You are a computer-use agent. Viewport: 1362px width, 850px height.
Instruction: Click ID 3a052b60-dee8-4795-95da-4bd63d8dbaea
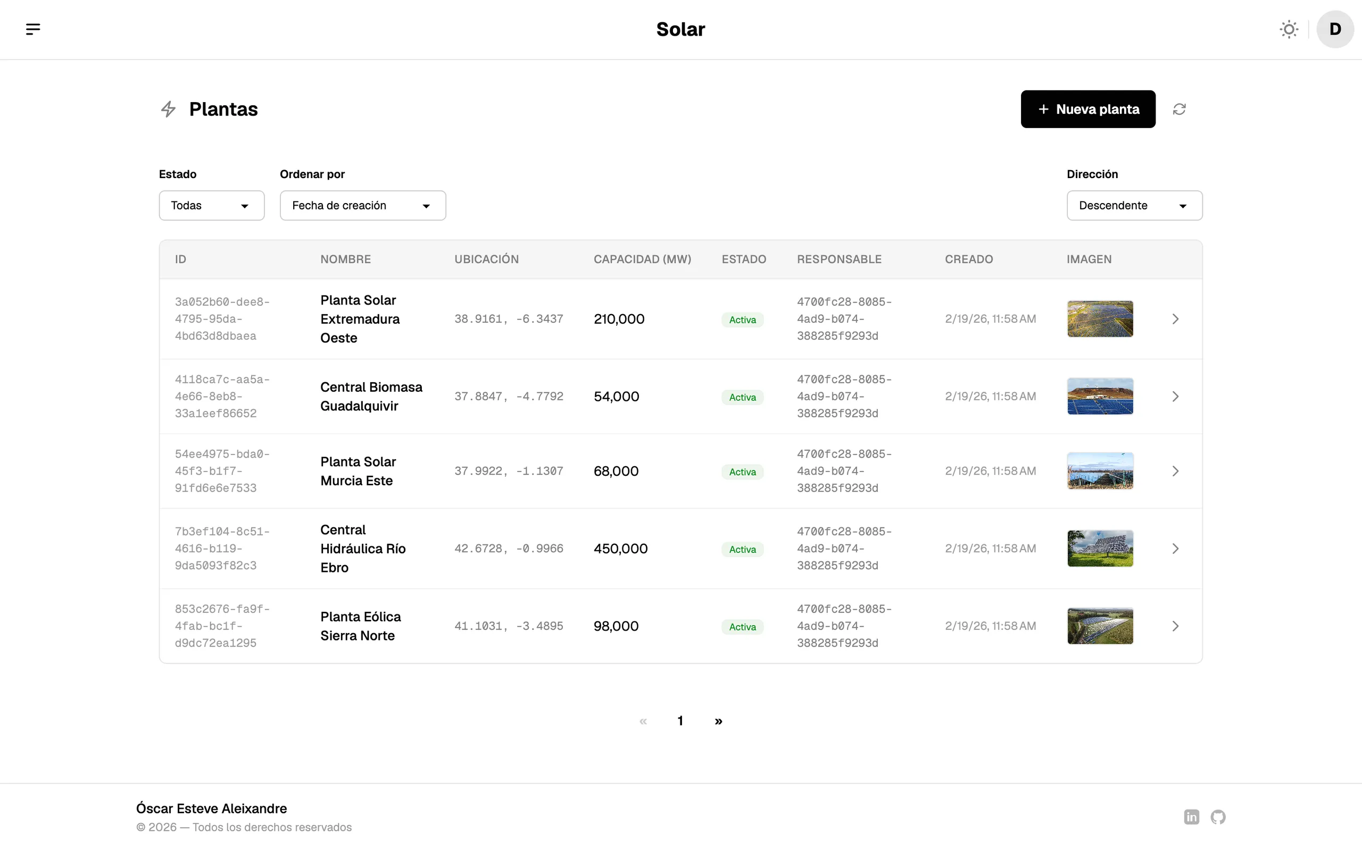point(222,319)
